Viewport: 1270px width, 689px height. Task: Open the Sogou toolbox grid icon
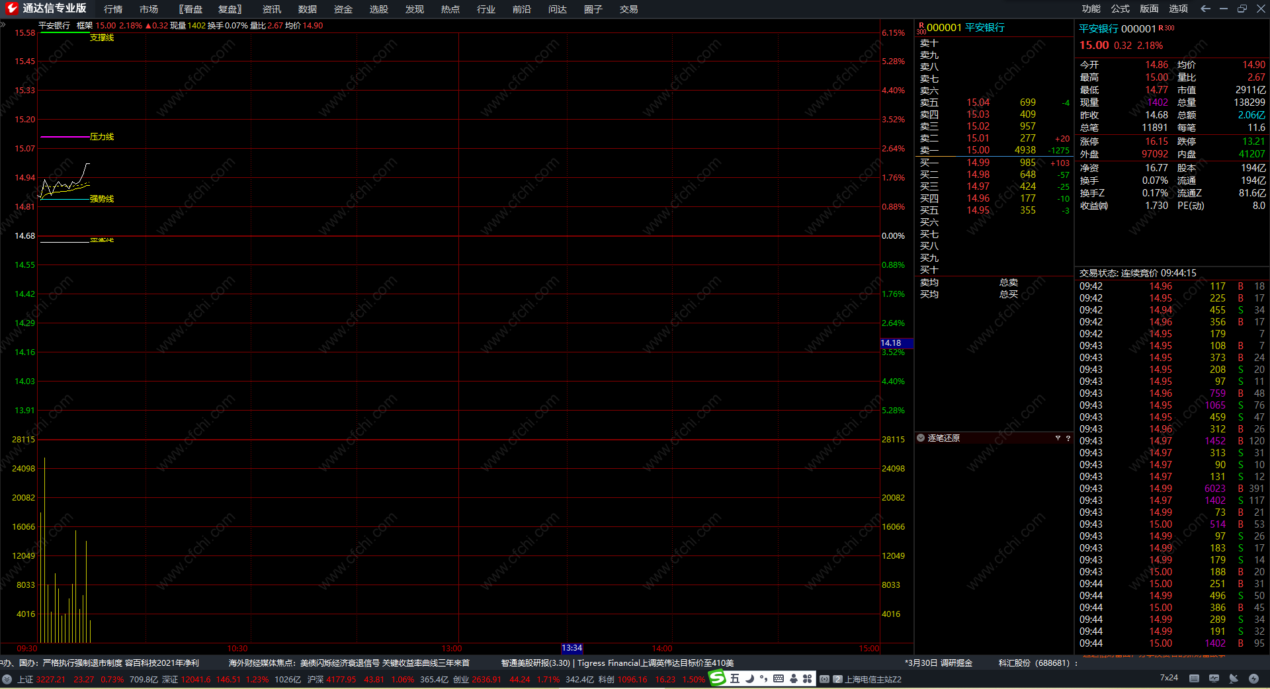[x=808, y=678]
